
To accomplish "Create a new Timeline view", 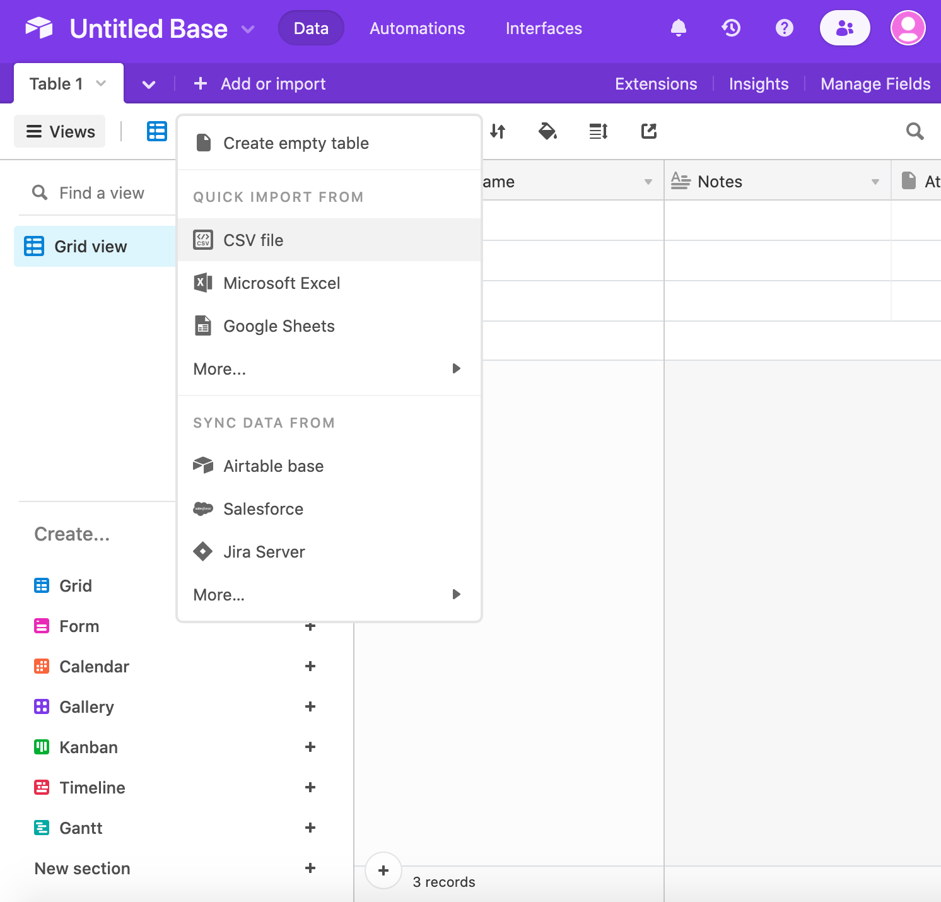I will point(79,787).
